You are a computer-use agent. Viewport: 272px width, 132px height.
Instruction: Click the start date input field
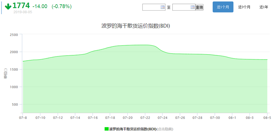click(x=154, y=7)
